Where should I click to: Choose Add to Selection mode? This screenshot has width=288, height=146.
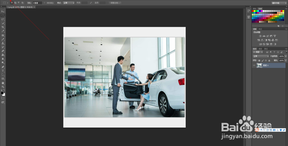16,3
